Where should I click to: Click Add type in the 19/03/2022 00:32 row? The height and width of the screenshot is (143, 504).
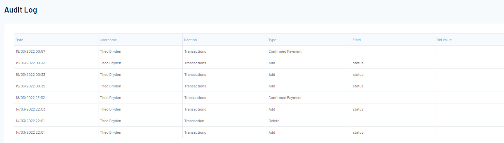(x=272, y=86)
